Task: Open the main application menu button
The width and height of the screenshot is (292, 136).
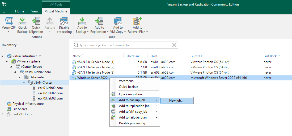Action: pyautogui.click(x=5, y=11)
